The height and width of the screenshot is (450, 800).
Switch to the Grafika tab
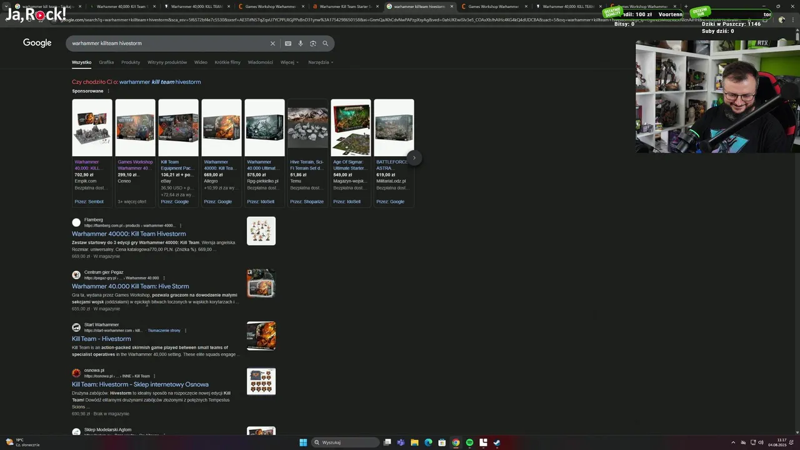tap(106, 62)
